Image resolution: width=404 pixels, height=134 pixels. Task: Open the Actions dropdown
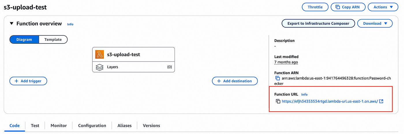tap(383, 7)
